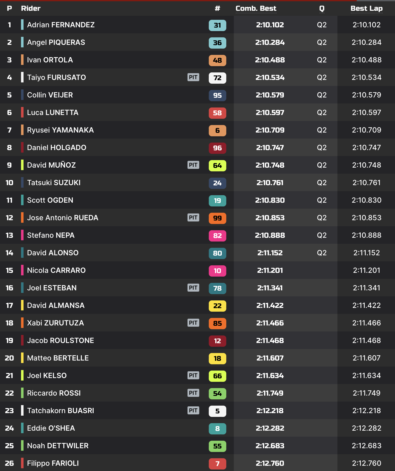Screen dimensions: 395x471
Task: Open Jose Antonio RUEDA's entry
Action: click(63, 218)
